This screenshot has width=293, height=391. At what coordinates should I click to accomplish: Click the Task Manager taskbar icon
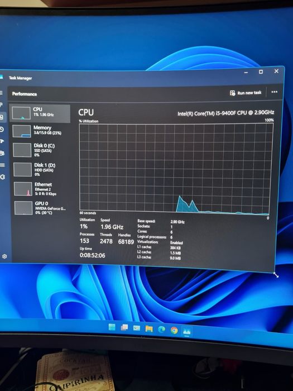click(x=187, y=331)
